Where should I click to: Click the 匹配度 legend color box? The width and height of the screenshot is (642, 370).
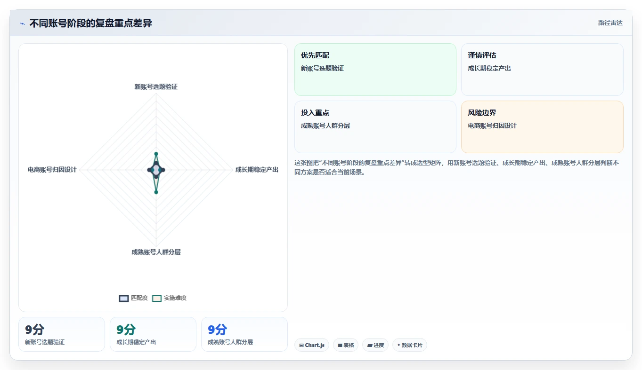(x=124, y=299)
